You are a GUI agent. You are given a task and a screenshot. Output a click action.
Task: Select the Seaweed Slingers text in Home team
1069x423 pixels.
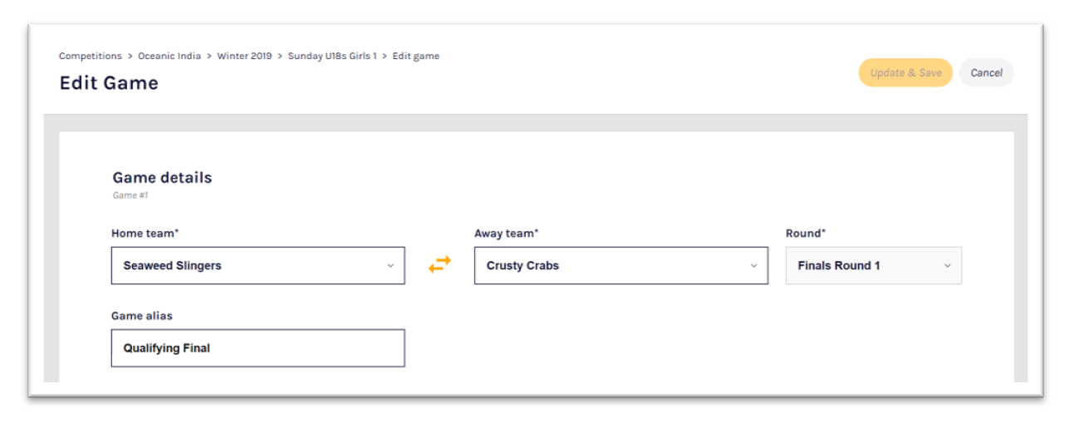173,266
